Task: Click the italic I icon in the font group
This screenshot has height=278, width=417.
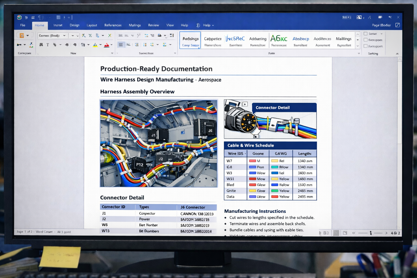Action: tap(48, 45)
